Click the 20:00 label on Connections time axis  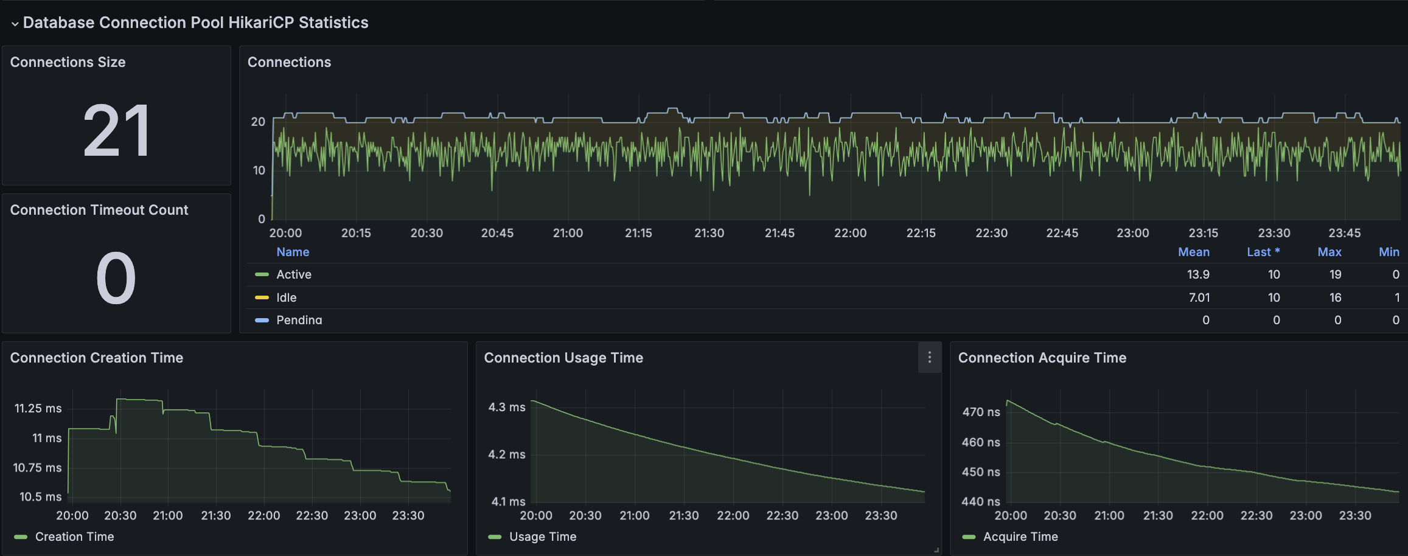coord(285,233)
